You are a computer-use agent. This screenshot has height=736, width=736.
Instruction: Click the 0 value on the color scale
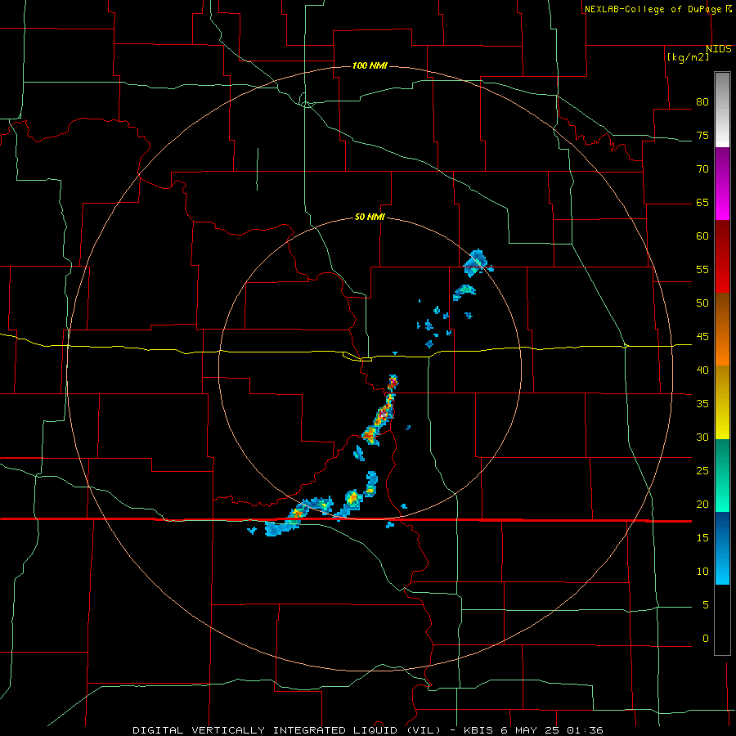(x=706, y=639)
